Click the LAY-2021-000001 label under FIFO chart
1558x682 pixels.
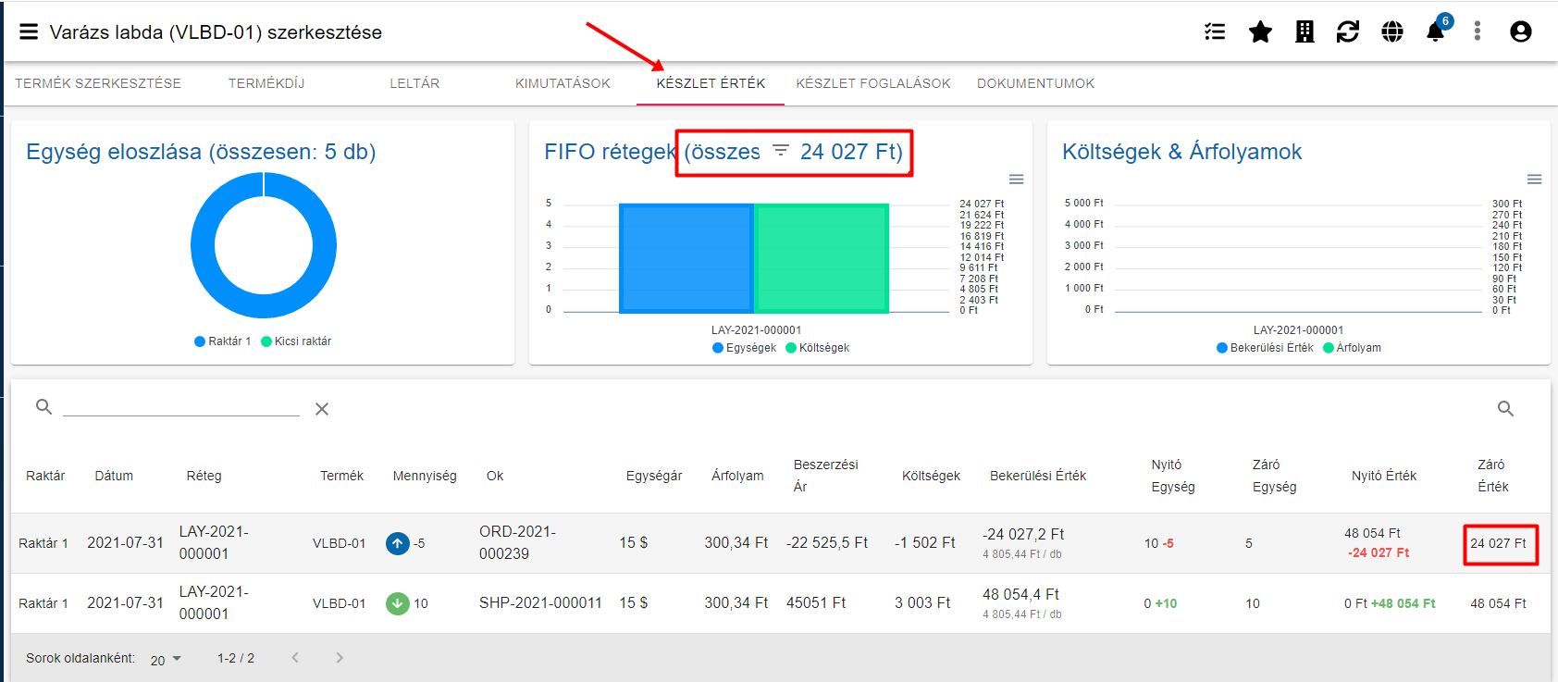[x=756, y=330]
